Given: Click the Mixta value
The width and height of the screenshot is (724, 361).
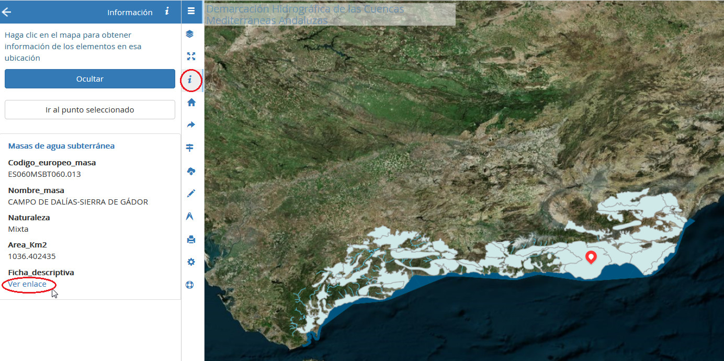Looking at the screenshot, I should tap(18, 229).
